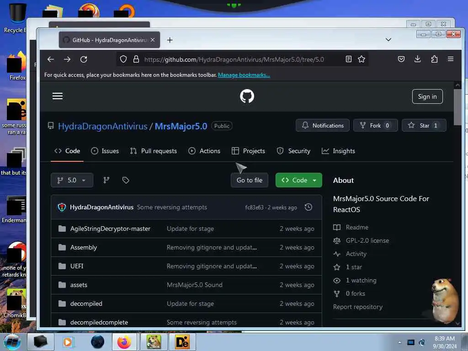Open HydraDragonAntivirus commit author link
468x351 pixels.
click(x=101, y=207)
